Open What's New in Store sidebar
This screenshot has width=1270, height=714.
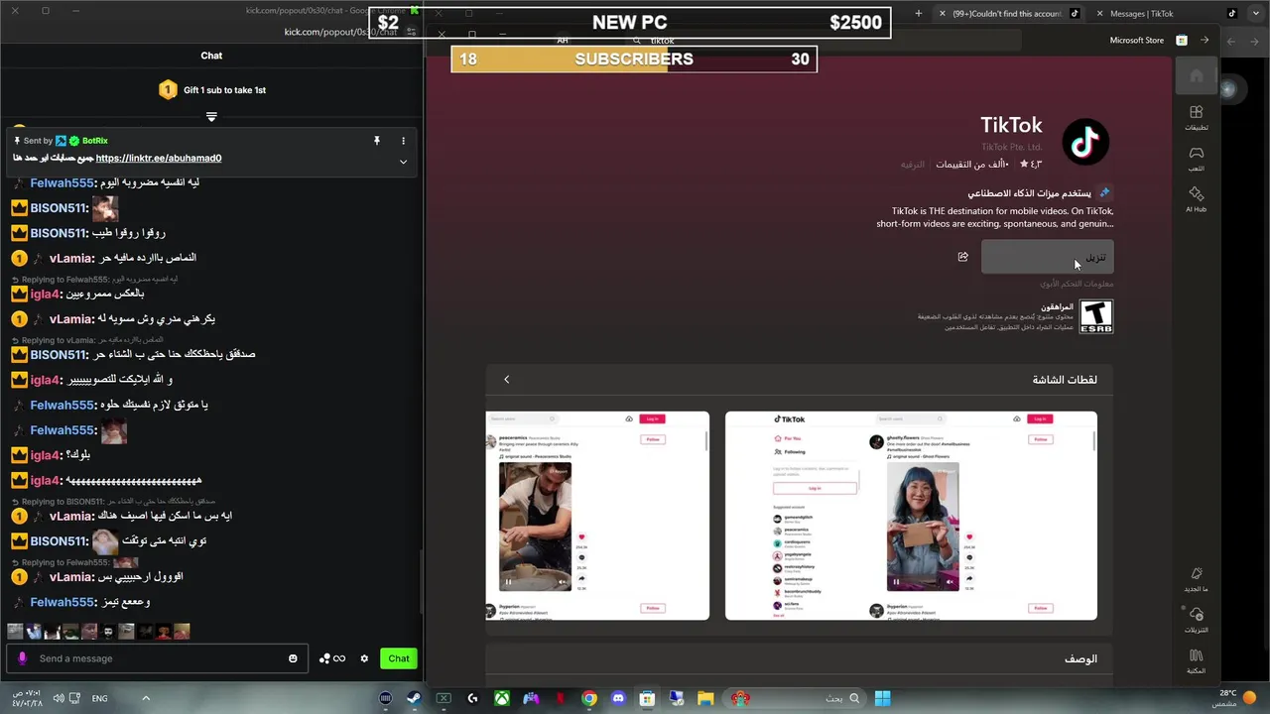[1197, 579]
